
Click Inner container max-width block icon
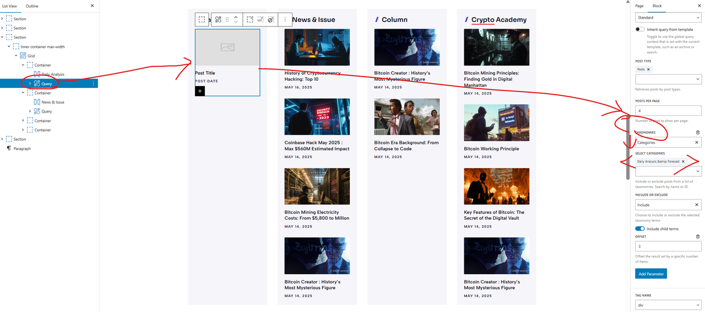pyautogui.click(x=16, y=47)
